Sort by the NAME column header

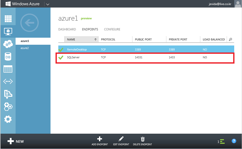pyautogui.click(x=81, y=39)
